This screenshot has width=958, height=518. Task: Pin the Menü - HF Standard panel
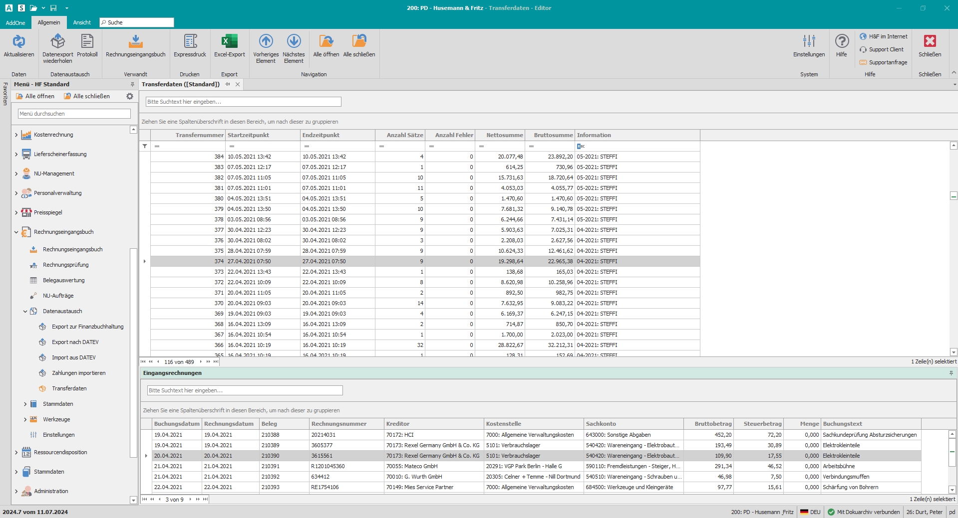(132, 84)
